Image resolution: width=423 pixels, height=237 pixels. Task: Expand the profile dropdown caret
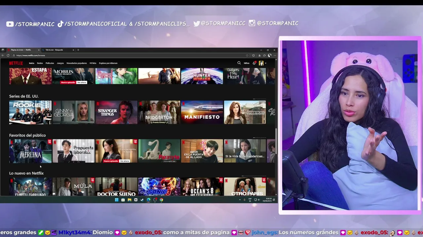click(x=265, y=63)
